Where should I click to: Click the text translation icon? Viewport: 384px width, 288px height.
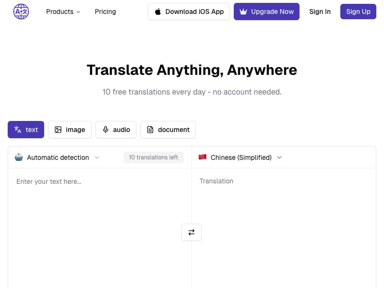click(18, 130)
